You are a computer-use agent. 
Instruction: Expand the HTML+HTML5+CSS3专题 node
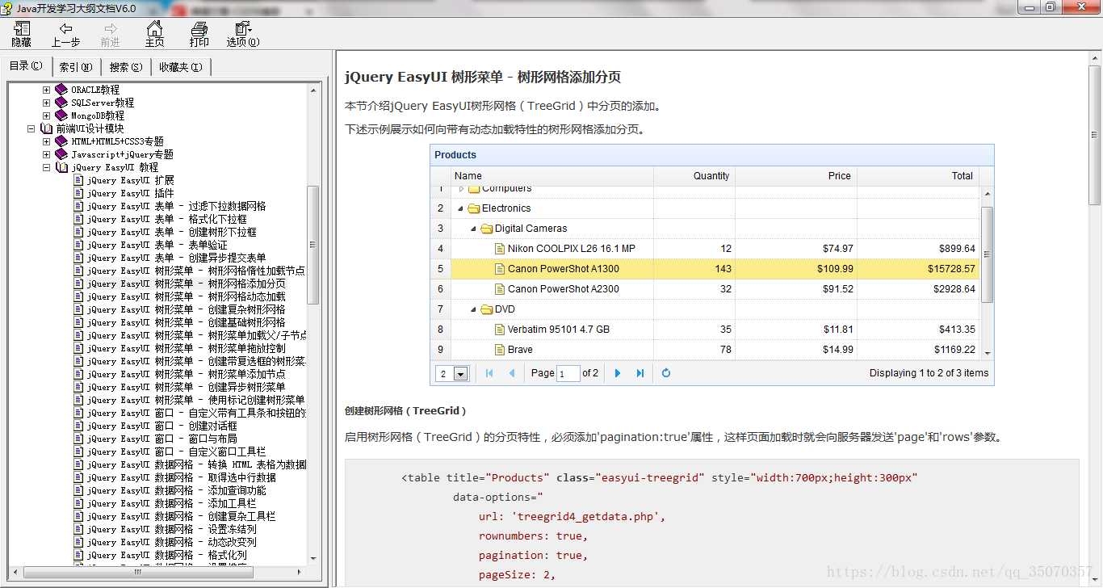coord(46,141)
